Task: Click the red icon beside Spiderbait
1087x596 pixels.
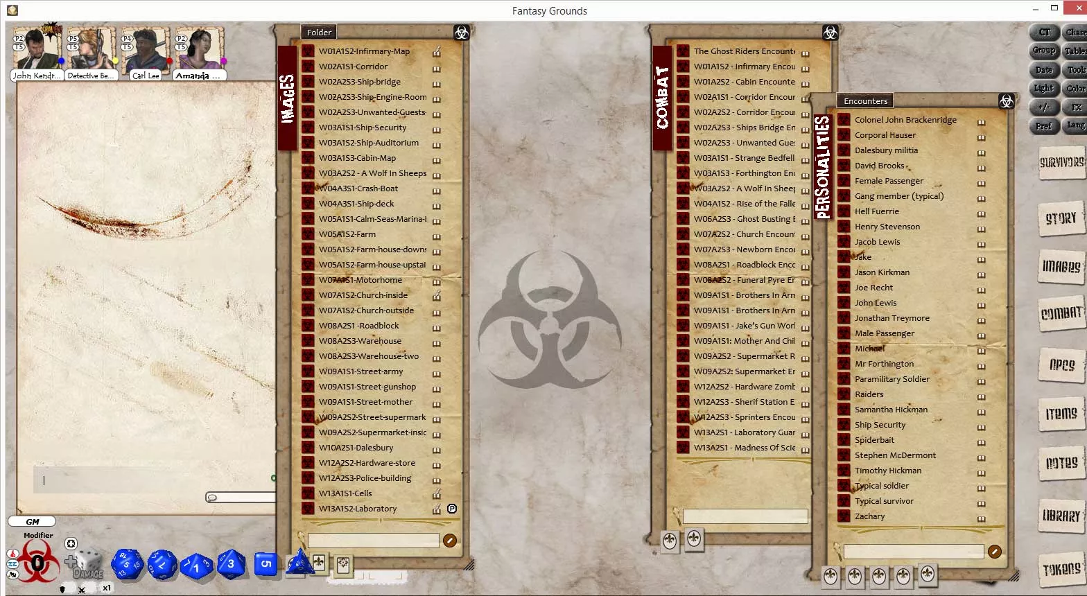Action: 844,440
